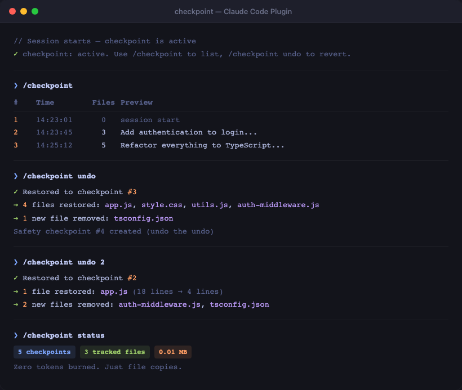Click 'auth-middleware.js' in the files restored line
This screenshot has width=462, height=390.
[278, 205]
